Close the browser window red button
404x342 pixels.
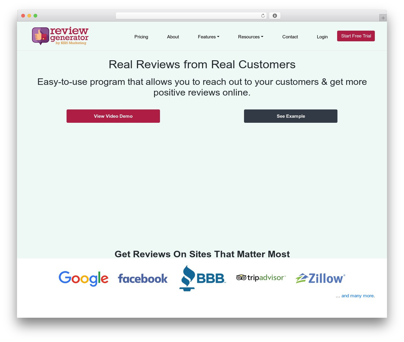[23, 16]
